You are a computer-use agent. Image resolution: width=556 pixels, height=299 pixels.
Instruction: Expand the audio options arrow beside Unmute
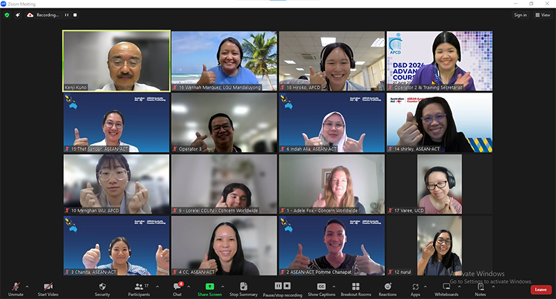[x=27, y=285]
